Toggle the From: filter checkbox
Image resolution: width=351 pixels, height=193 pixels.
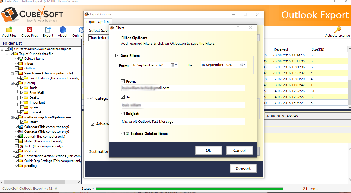[123, 81]
